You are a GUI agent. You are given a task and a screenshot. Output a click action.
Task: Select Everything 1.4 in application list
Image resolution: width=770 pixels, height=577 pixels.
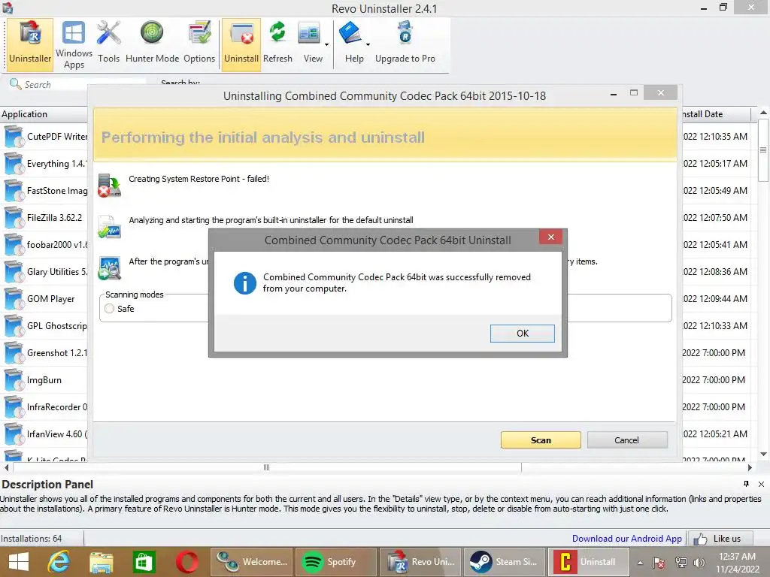tap(45, 163)
